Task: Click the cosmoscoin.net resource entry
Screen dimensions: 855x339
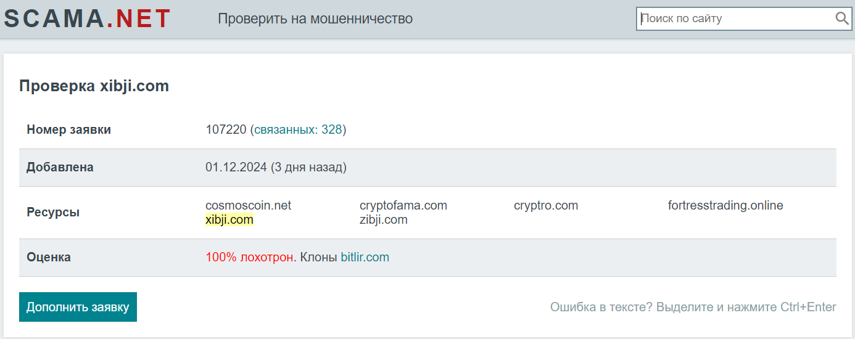Action: 248,205
